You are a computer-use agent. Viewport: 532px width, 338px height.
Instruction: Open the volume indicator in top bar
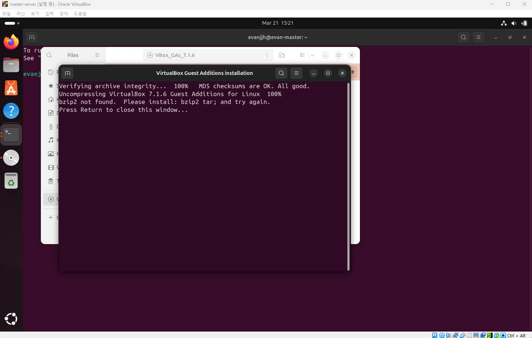coord(514,23)
